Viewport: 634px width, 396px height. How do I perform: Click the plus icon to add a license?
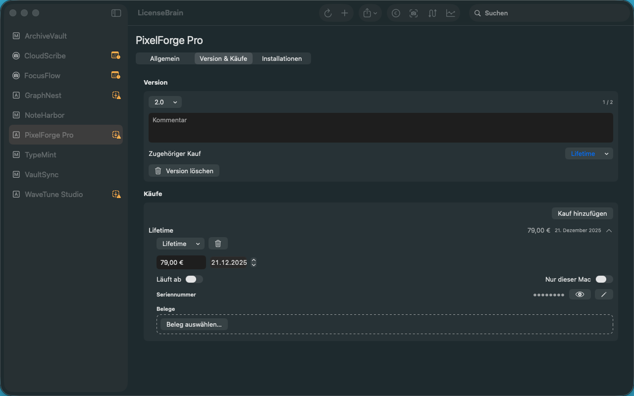(345, 13)
